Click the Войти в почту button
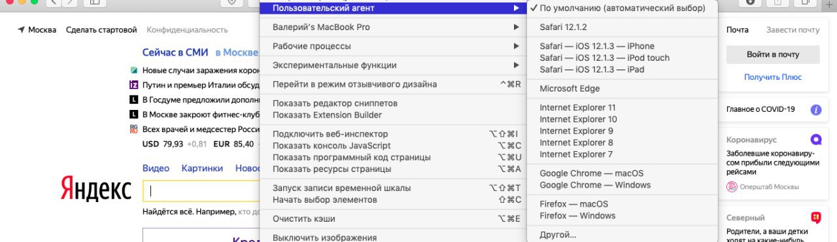This screenshot has height=242, width=837. 773,54
